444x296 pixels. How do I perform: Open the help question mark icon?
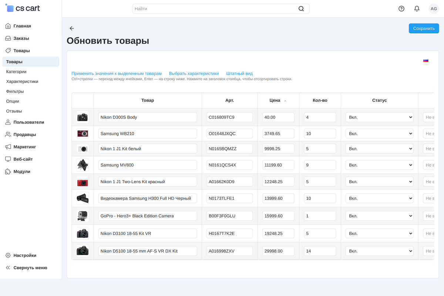[401, 9]
